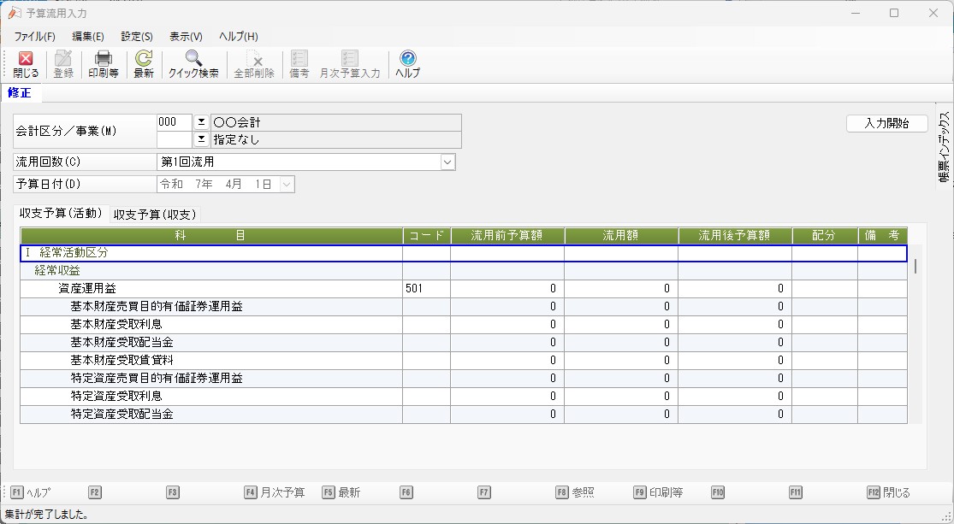
Task: Open the ファイル(F) menu
Action: [x=34, y=37]
